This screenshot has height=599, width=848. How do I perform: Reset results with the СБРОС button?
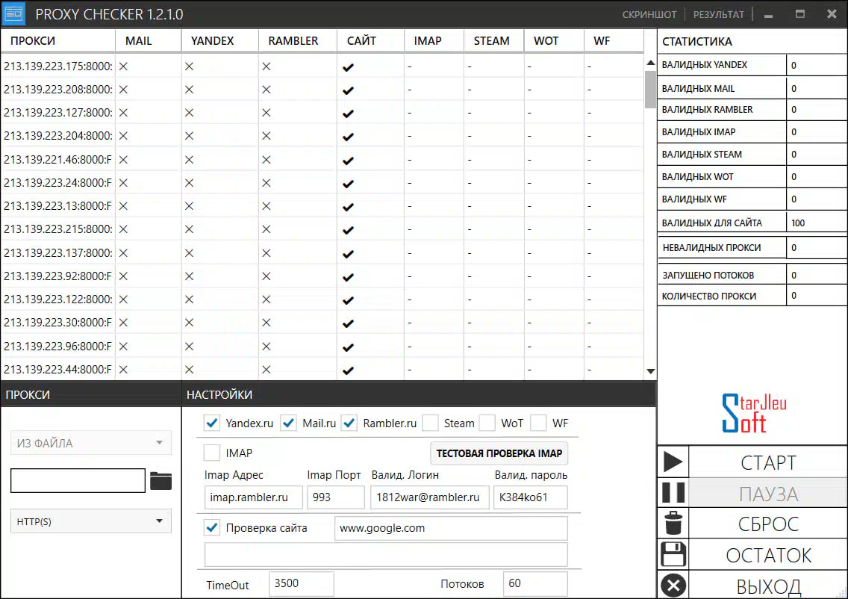768,524
